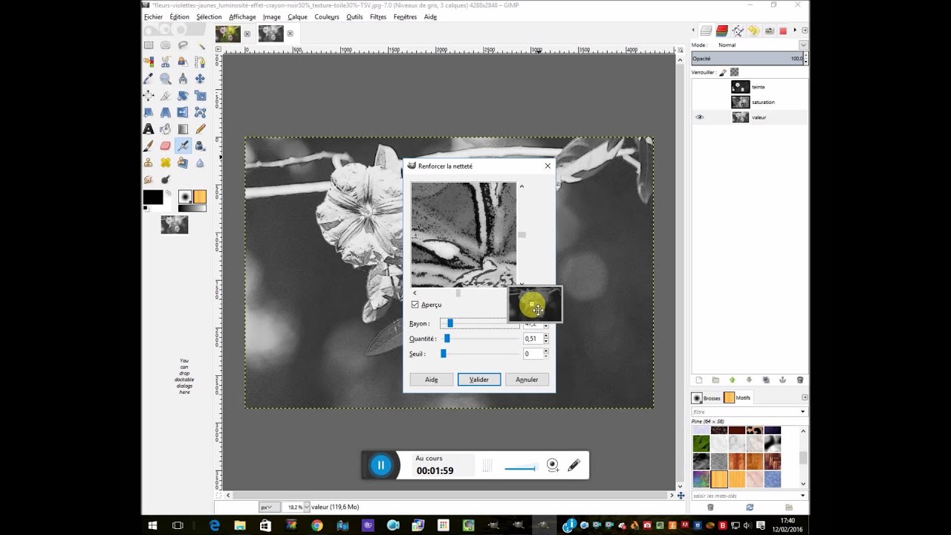Open the Couleurs menu
The image size is (951, 535).
coord(327,16)
